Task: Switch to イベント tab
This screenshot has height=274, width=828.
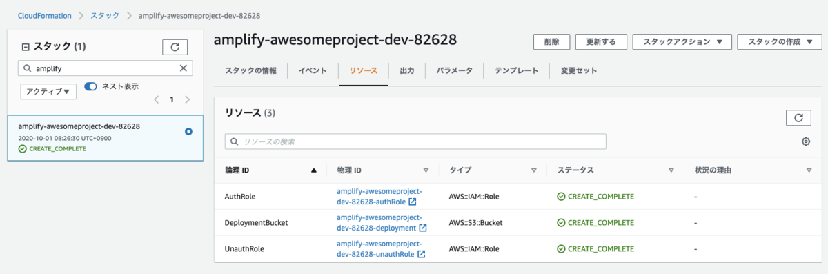Action: coord(313,70)
